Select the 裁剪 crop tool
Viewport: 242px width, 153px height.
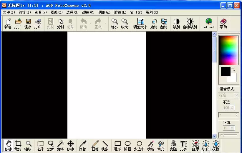[x=18, y=145]
